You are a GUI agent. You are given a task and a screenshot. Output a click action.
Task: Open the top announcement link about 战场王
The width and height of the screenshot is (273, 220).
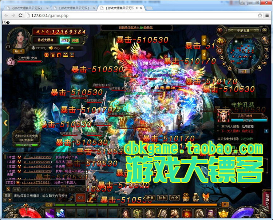[x=136, y=27]
